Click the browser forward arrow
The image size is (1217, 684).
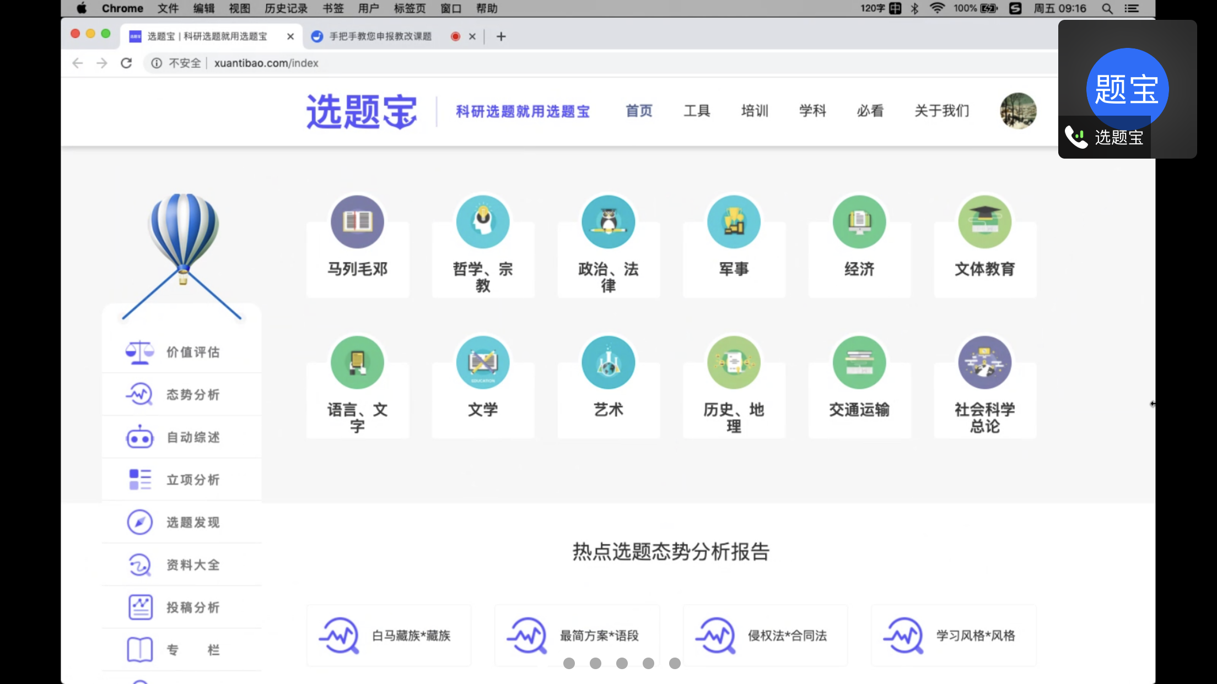[x=102, y=63]
